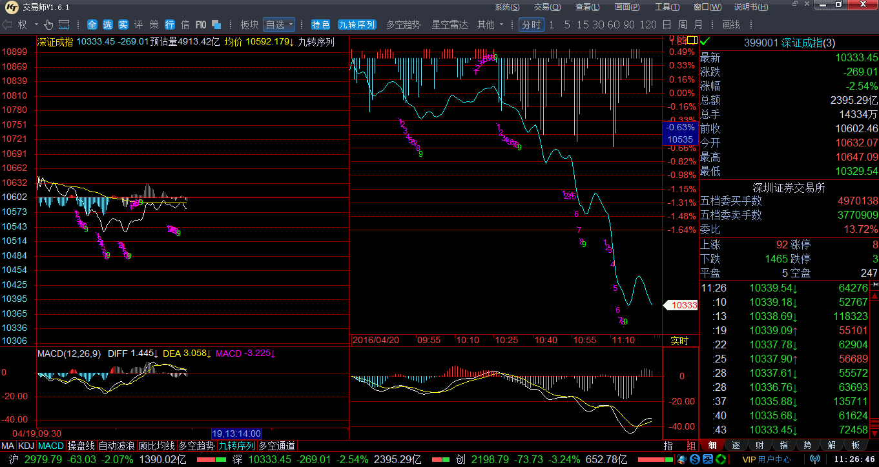Click the green checkmark beside stock code
Viewport: 879px width, 467px height.
(705, 43)
